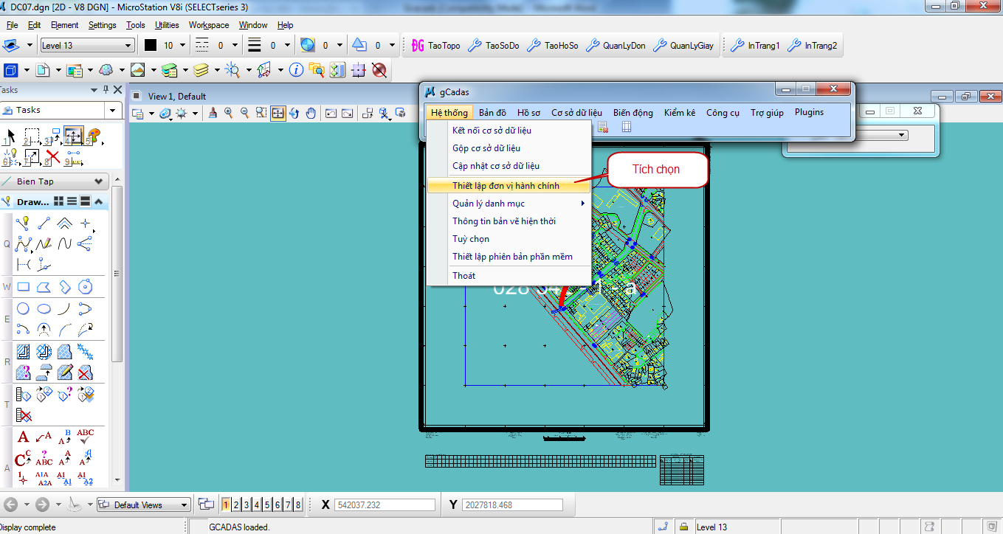Select the Fit View icon in view toolbar
This screenshot has width=1003, height=534.
pyautogui.click(x=278, y=113)
